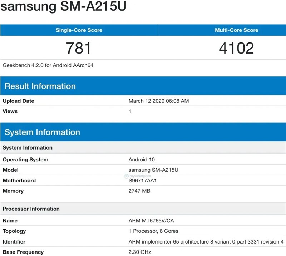Image resolution: width=286 pixels, height=256 pixels.
Task: Click the Upload Date row
Action: click(x=18, y=101)
